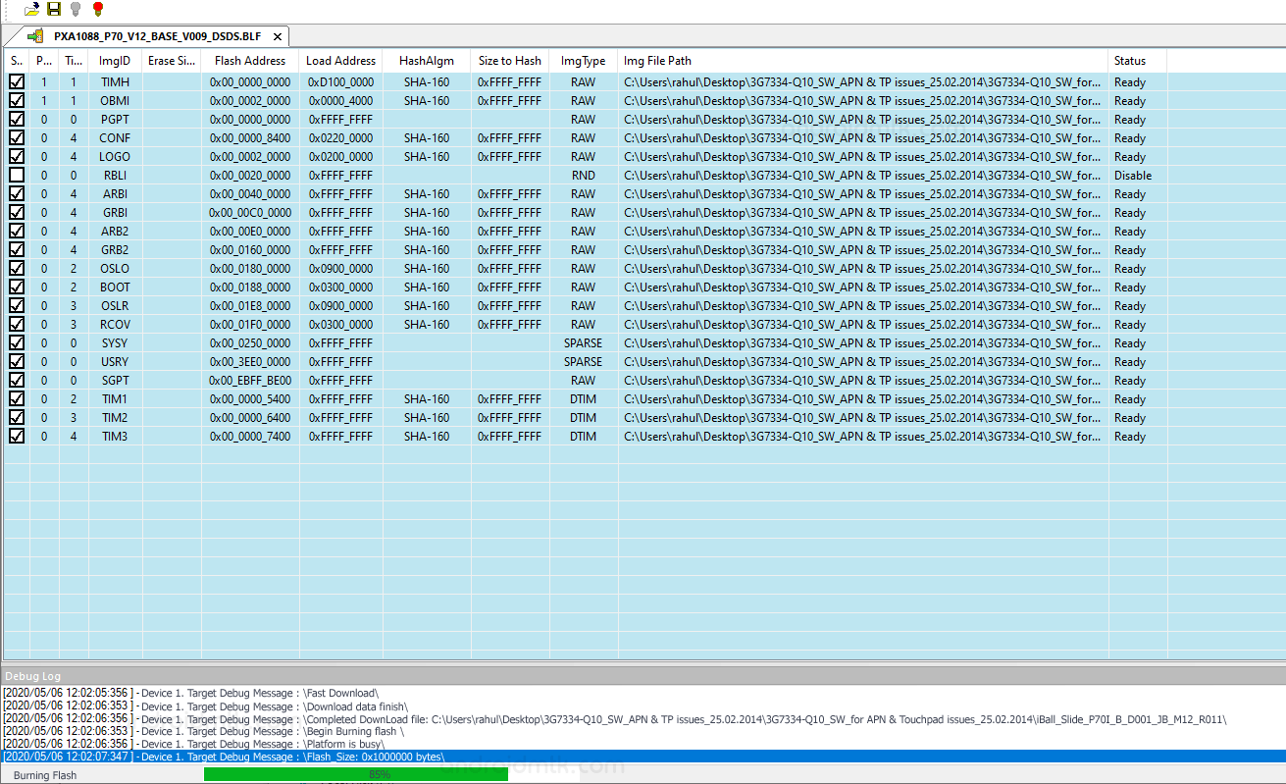The image size is (1286, 784).
Task: Click the open file folder icon
Action: pyautogui.click(x=32, y=9)
